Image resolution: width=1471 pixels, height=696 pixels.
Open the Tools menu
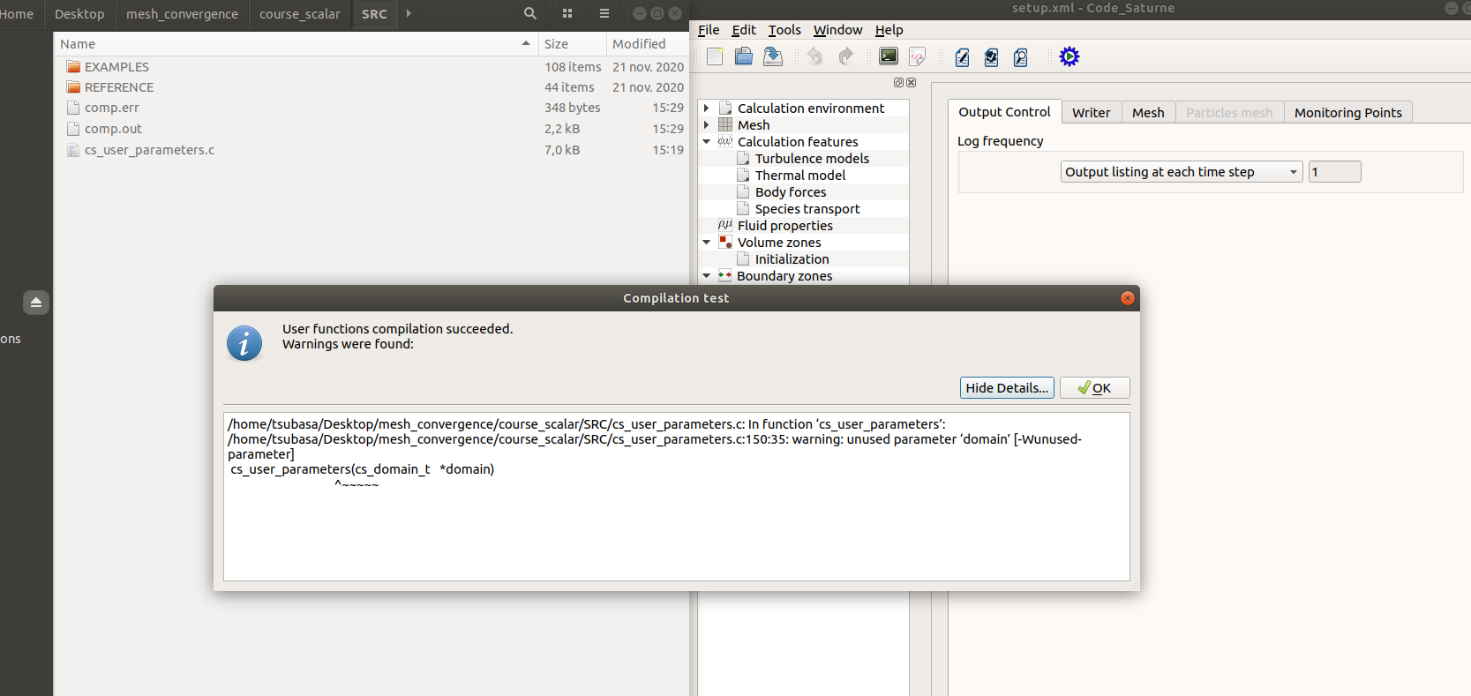(x=784, y=30)
